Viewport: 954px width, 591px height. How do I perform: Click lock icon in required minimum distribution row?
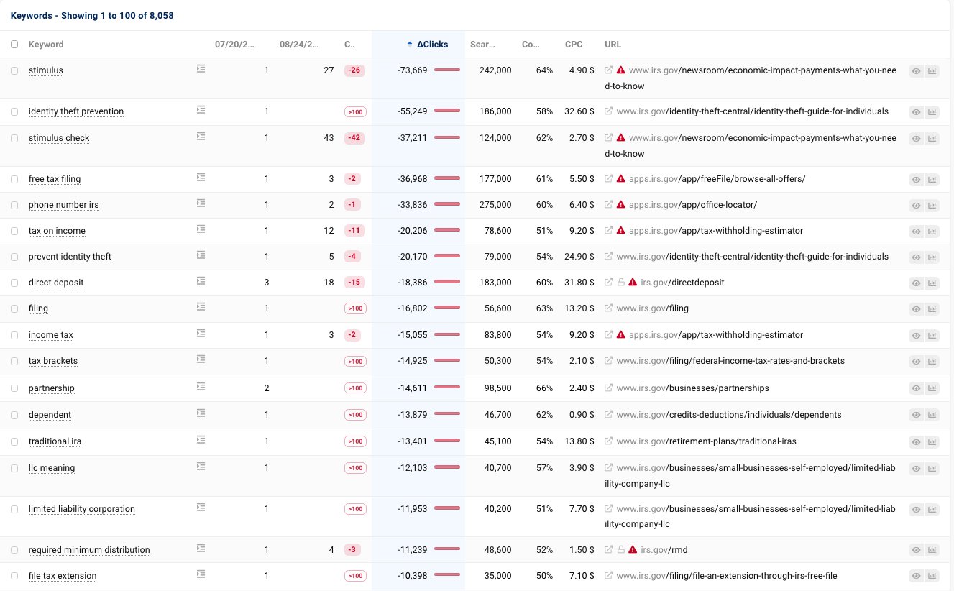click(621, 550)
